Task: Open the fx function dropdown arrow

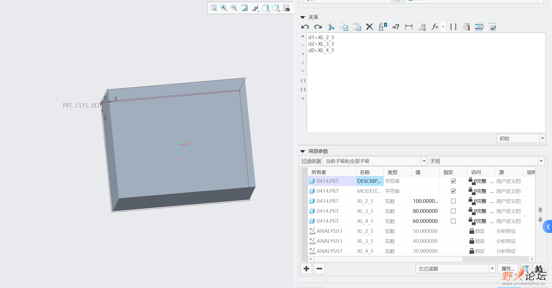Action: (443, 27)
